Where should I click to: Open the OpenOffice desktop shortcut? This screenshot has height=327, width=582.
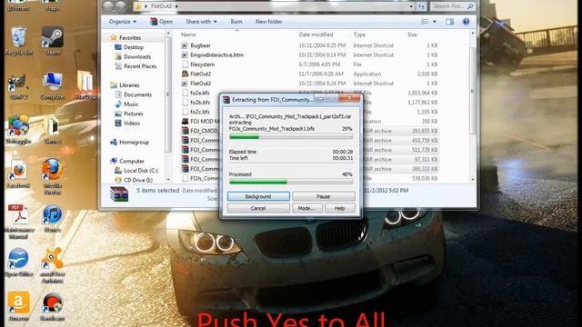[x=18, y=263]
